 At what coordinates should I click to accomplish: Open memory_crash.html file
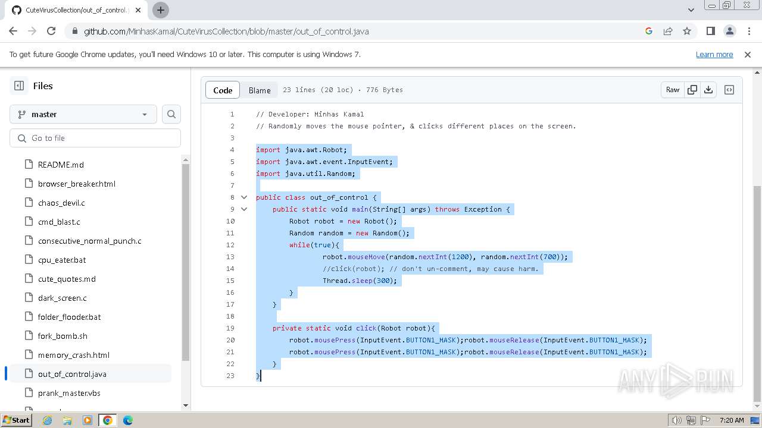(74, 355)
